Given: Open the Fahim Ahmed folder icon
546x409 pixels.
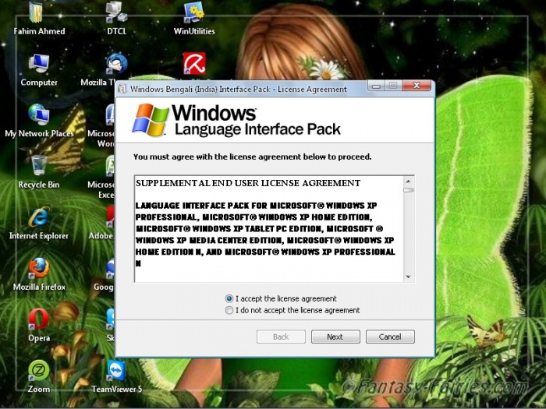Looking at the screenshot, I should click(37, 13).
